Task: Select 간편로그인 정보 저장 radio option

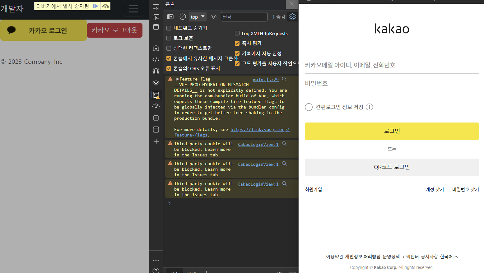Action: pyautogui.click(x=309, y=107)
